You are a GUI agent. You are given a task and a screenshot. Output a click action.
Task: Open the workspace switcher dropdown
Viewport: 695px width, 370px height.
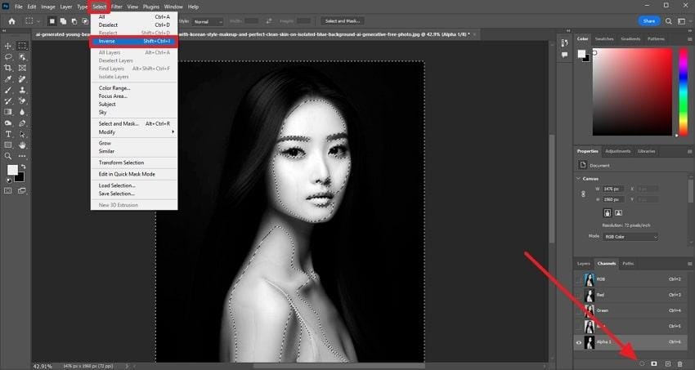(683, 21)
